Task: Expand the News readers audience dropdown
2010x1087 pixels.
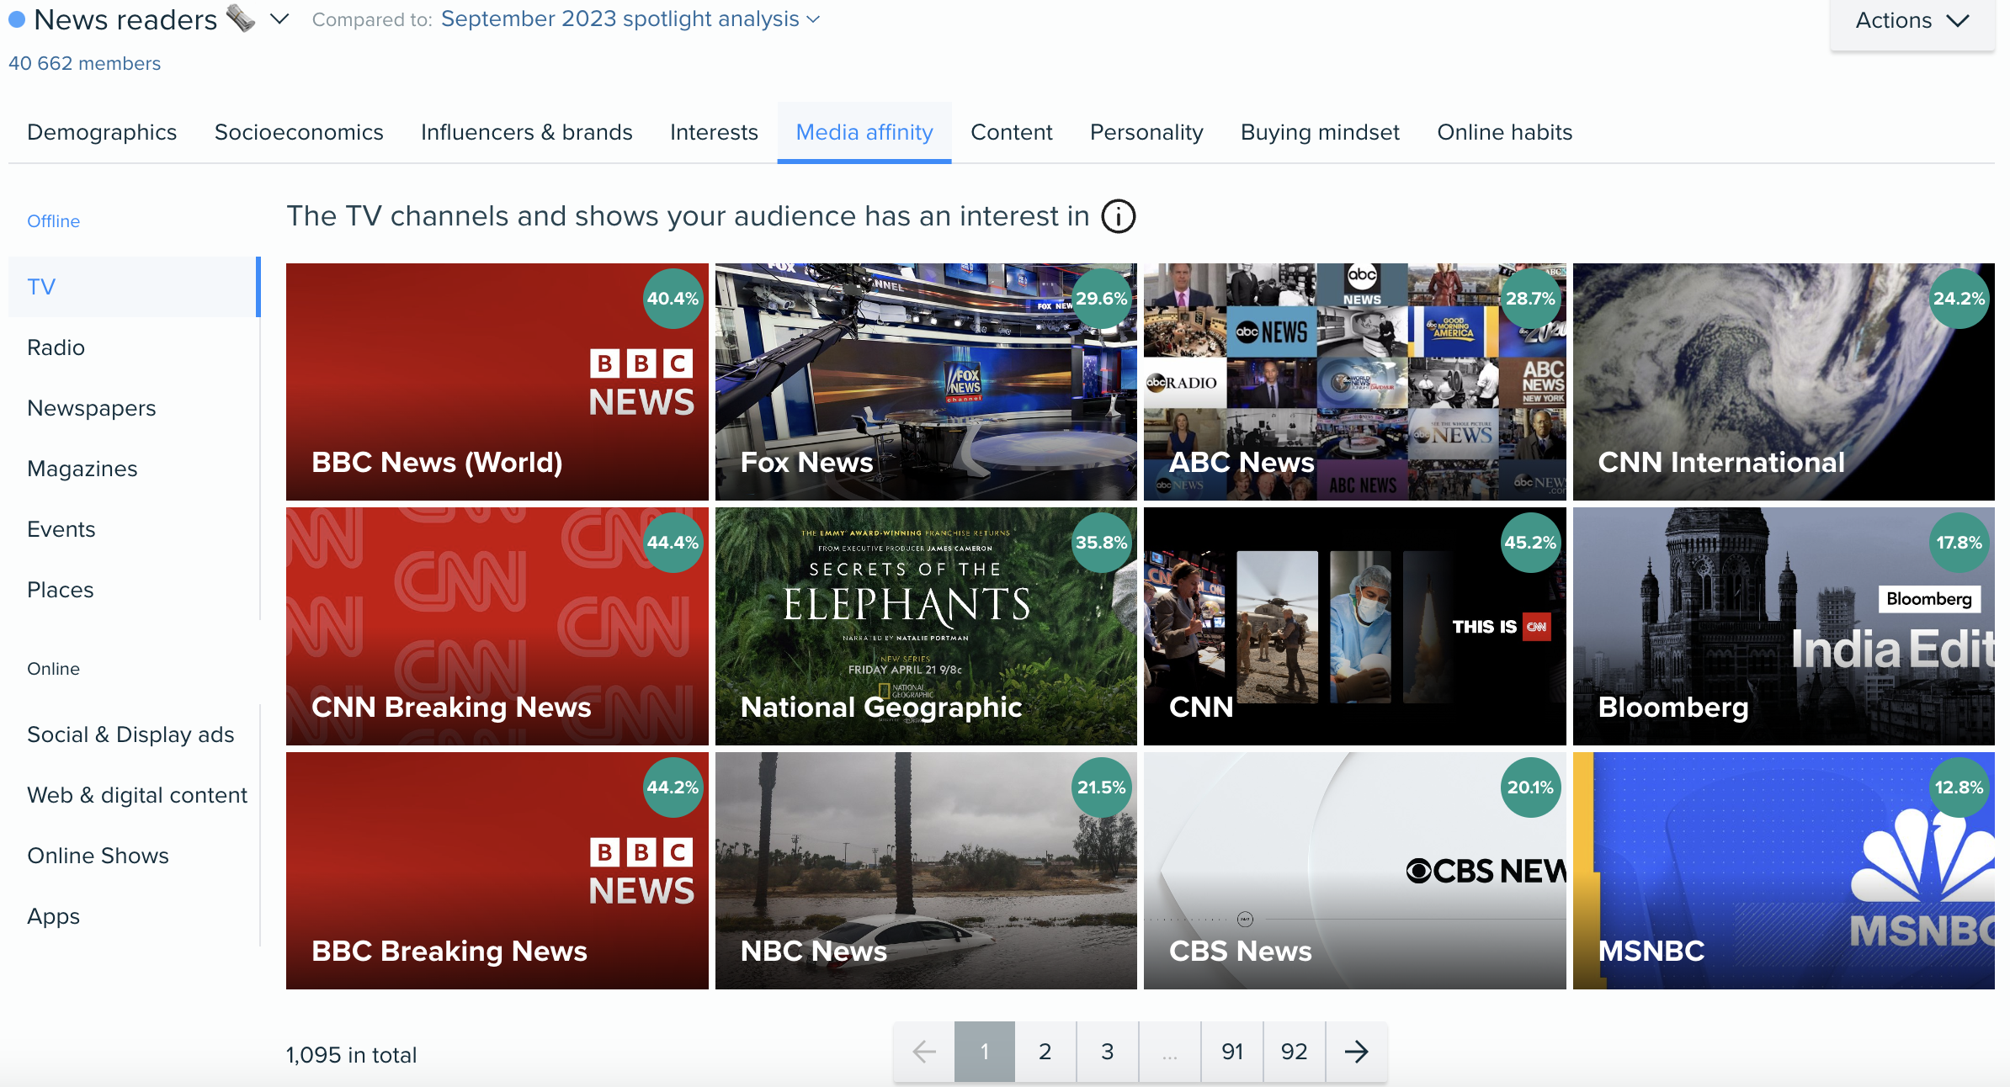Action: click(280, 19)
